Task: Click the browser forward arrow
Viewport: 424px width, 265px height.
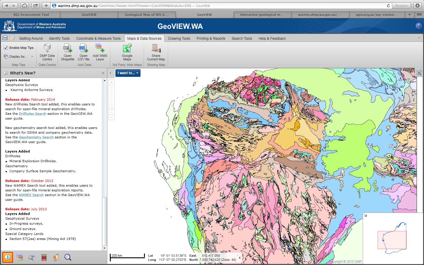Action: point(14,6)
